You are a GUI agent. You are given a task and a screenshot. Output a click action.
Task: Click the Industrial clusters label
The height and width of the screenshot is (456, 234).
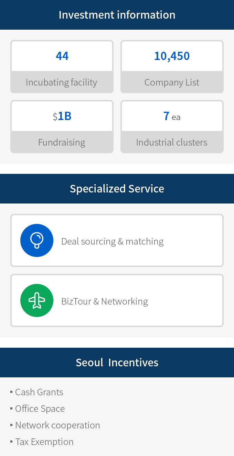point(172,142)
